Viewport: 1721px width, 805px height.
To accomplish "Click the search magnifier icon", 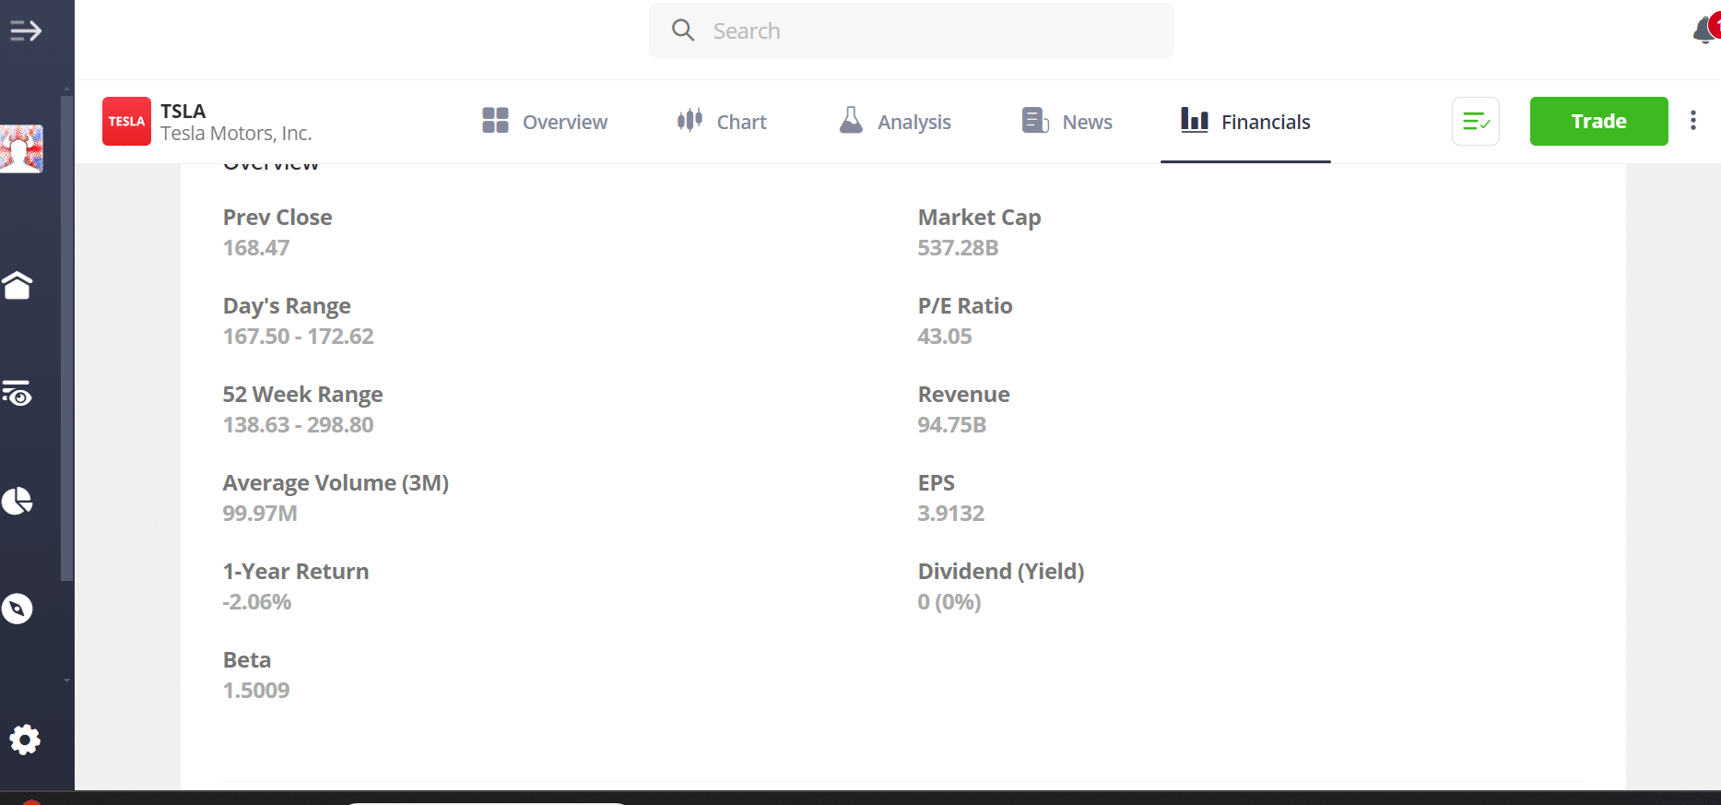I will (x=683, y=30).
